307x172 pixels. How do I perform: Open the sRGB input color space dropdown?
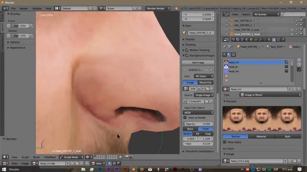point(198,113)
